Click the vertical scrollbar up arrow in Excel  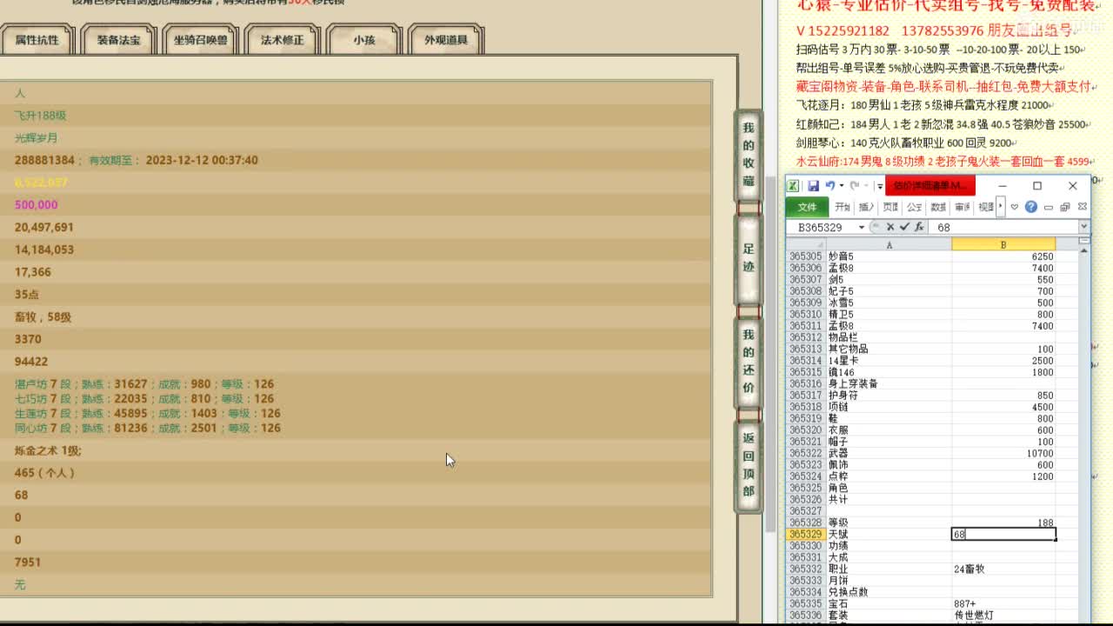[1083, 251]
